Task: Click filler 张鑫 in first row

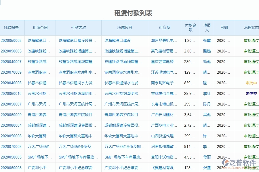Action: point(207,40)
